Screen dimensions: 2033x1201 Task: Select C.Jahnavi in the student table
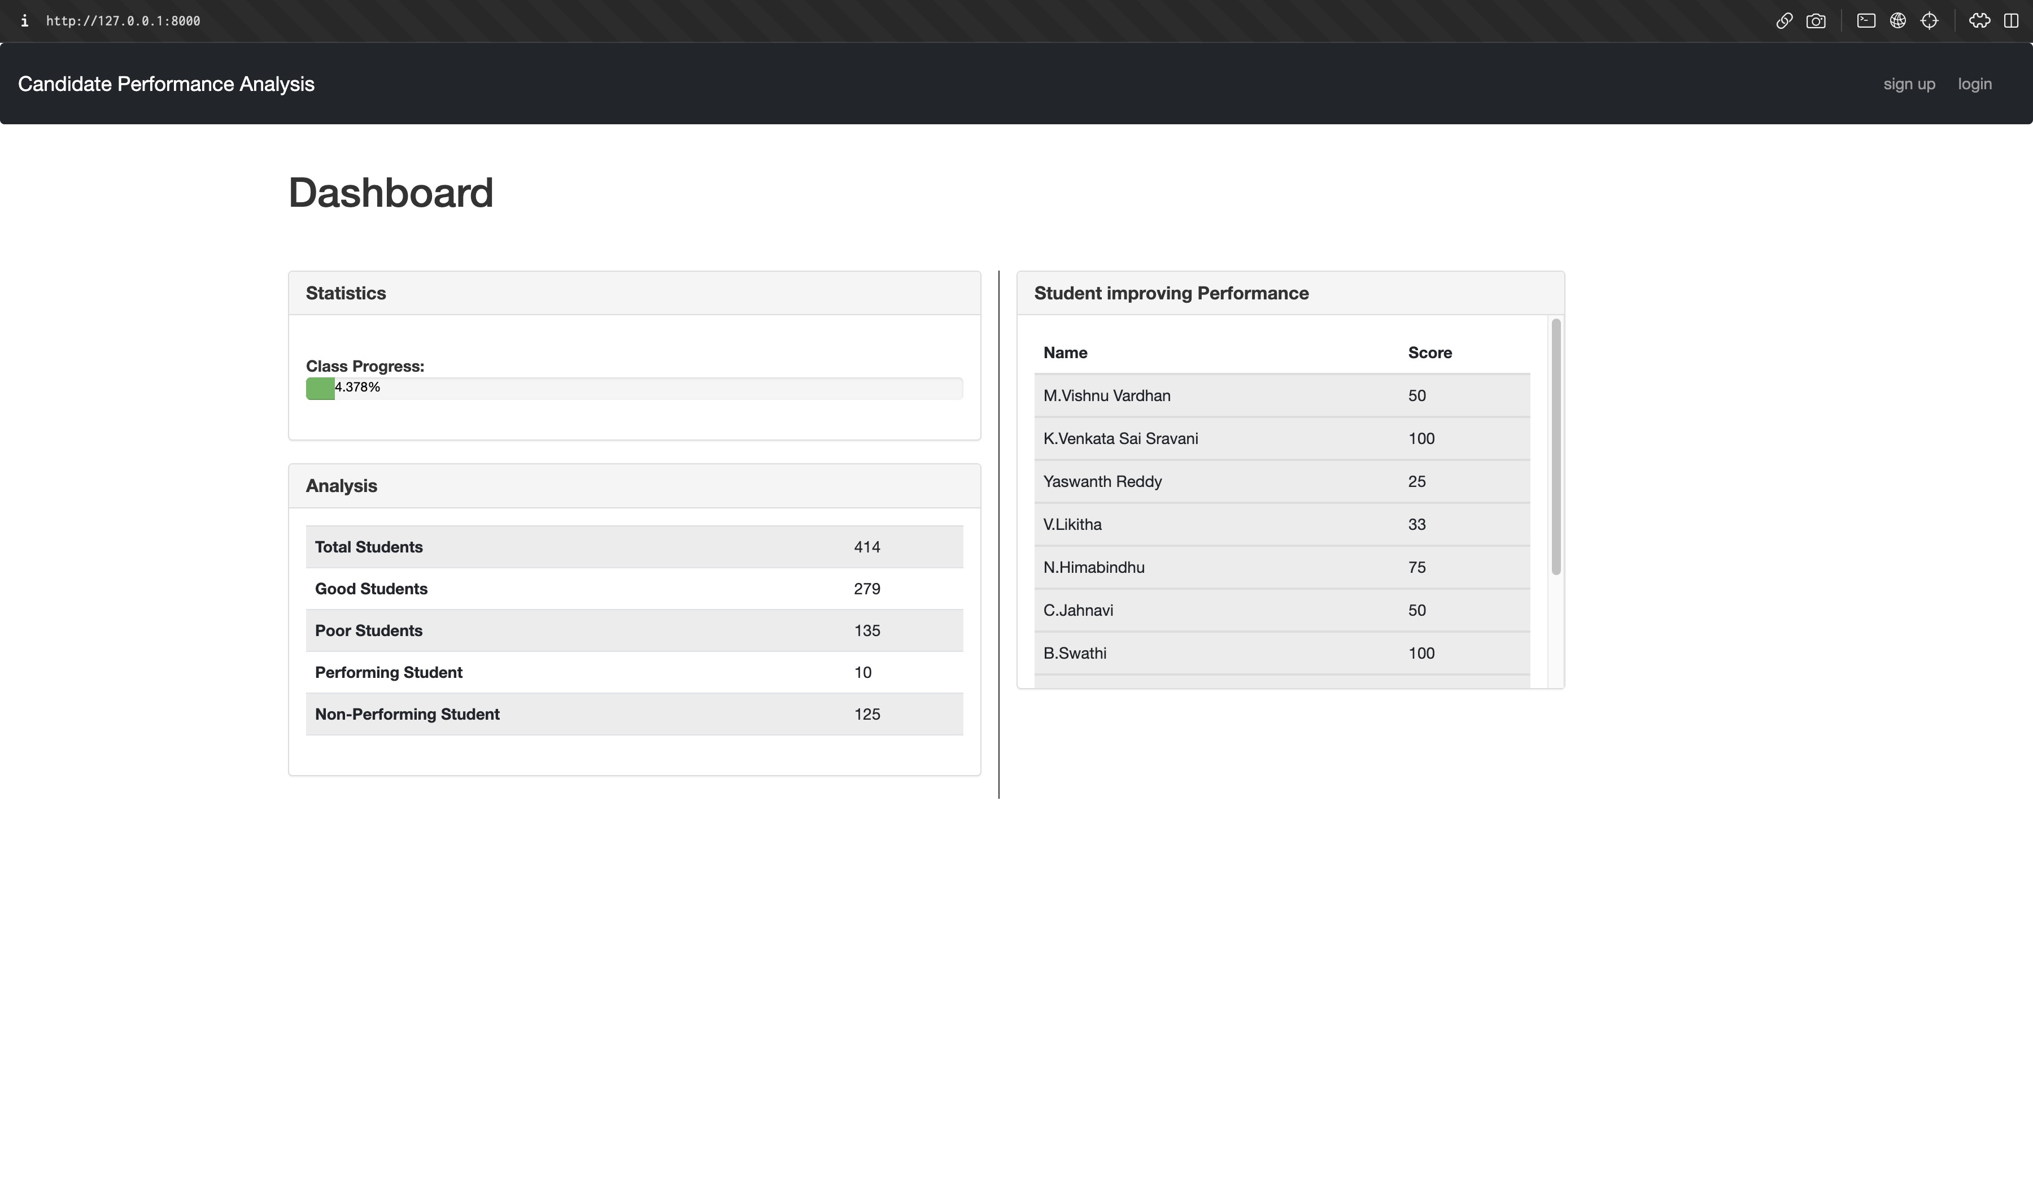(x=1077, y=610)
